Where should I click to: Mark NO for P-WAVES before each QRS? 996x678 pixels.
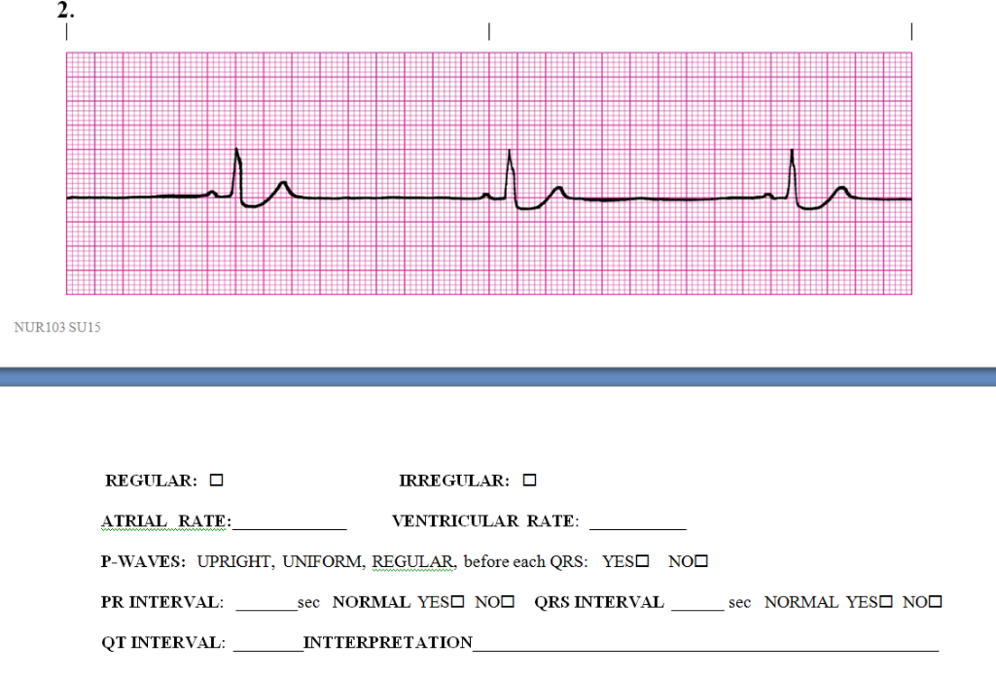click(x=702, y=560)
